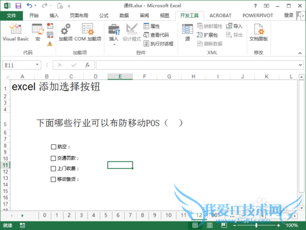Expand the formula bar

300,65
